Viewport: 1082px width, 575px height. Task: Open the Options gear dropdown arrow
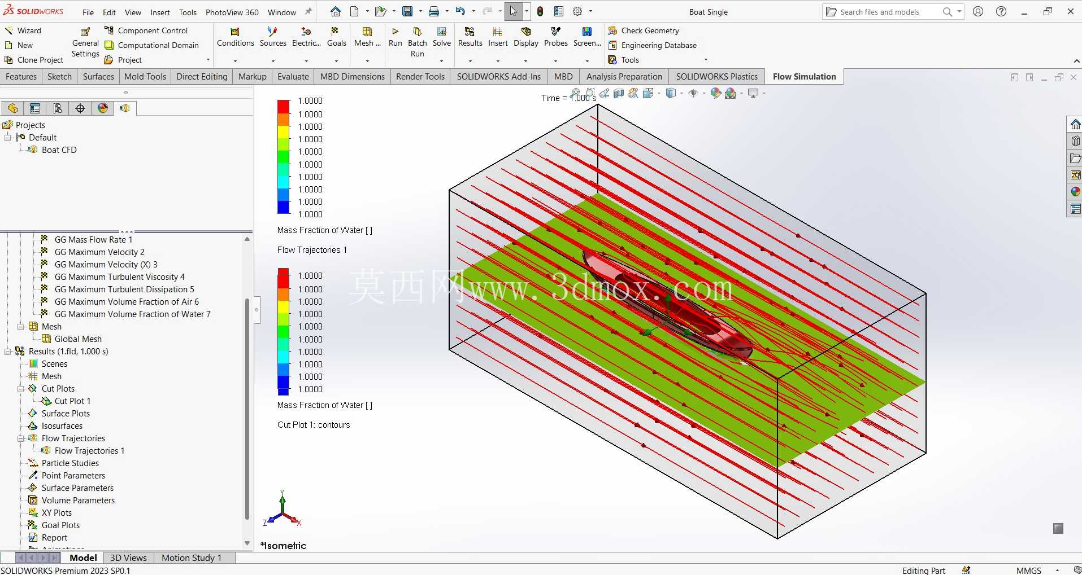[591, 11]
